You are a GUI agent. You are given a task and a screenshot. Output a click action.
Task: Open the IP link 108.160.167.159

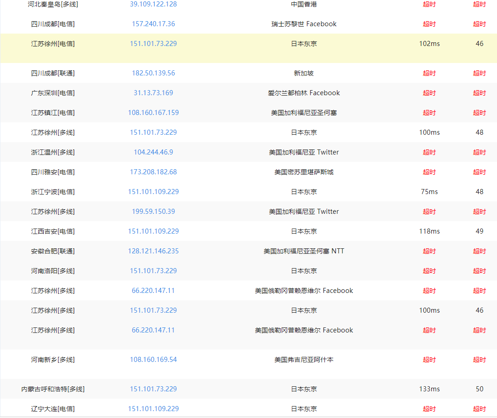154,112
